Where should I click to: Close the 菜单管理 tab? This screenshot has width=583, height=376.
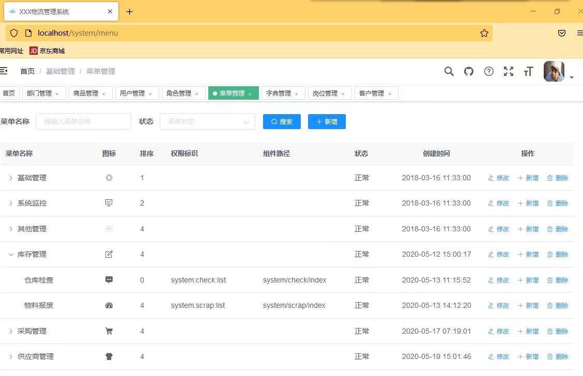250,94
